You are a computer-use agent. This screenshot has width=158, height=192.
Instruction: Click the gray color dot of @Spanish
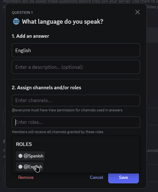[x=20, y=156]
